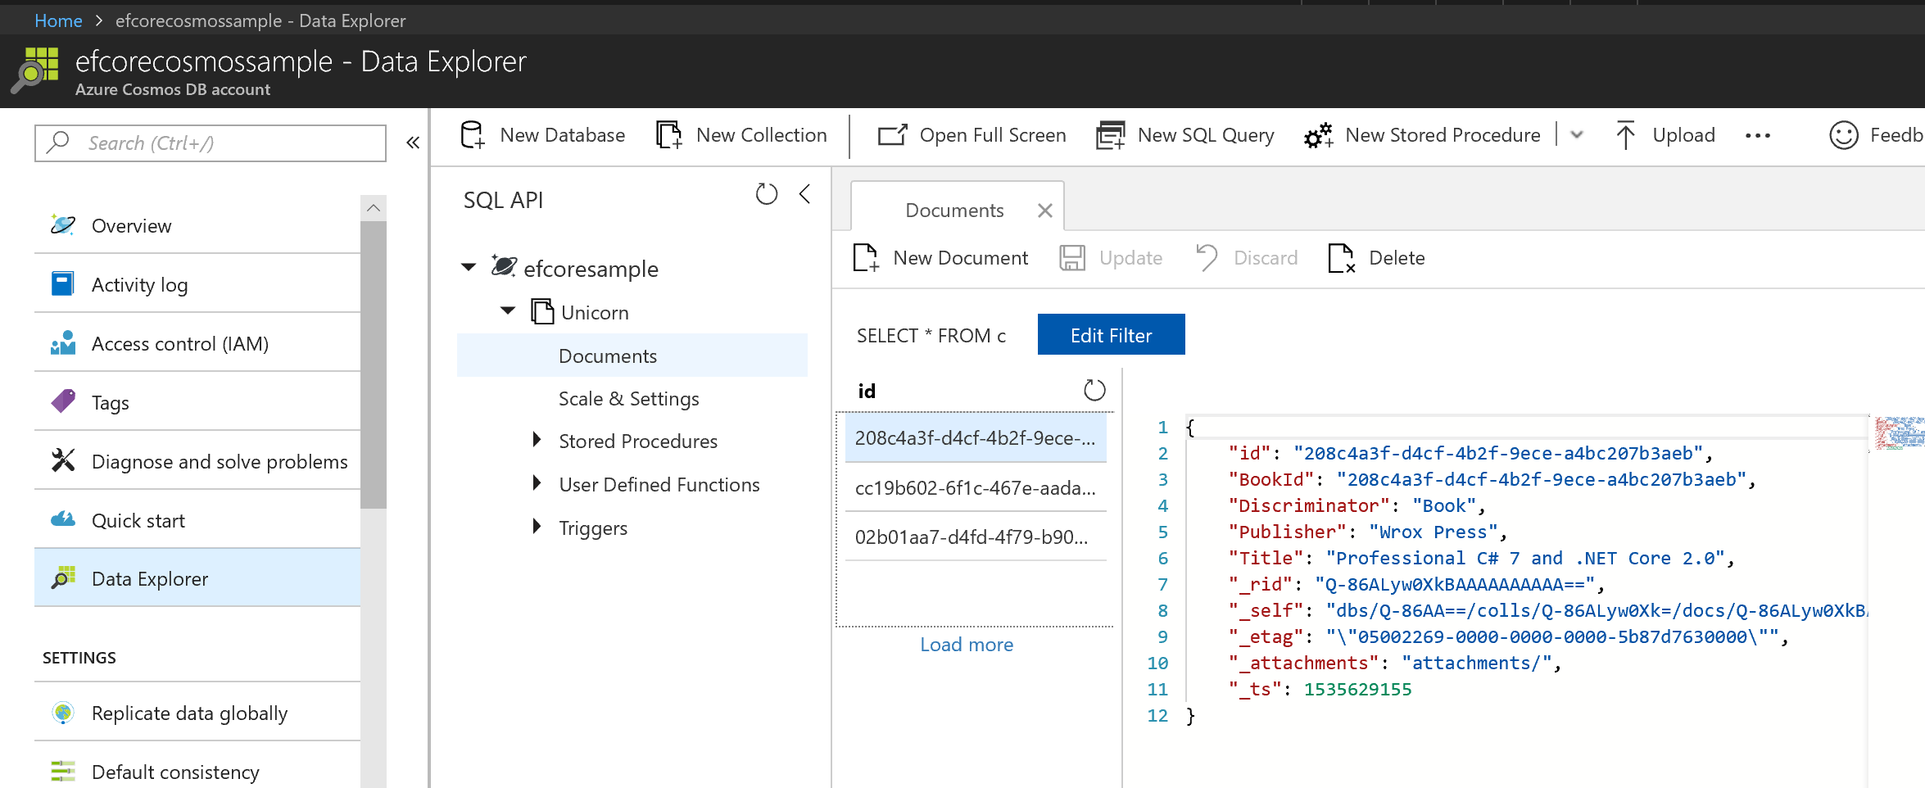Click the JSON editor minimap thumbnail

(1900, 432)
